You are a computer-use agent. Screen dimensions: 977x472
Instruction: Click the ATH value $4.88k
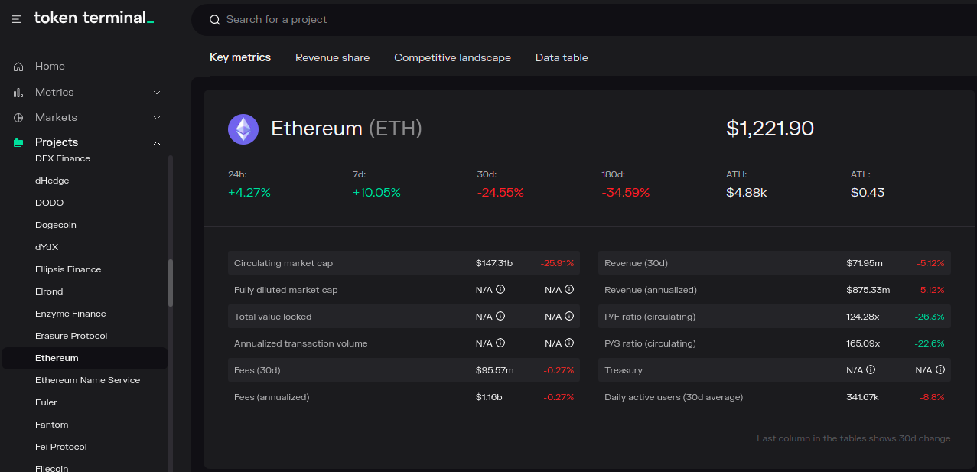(746, 193)
